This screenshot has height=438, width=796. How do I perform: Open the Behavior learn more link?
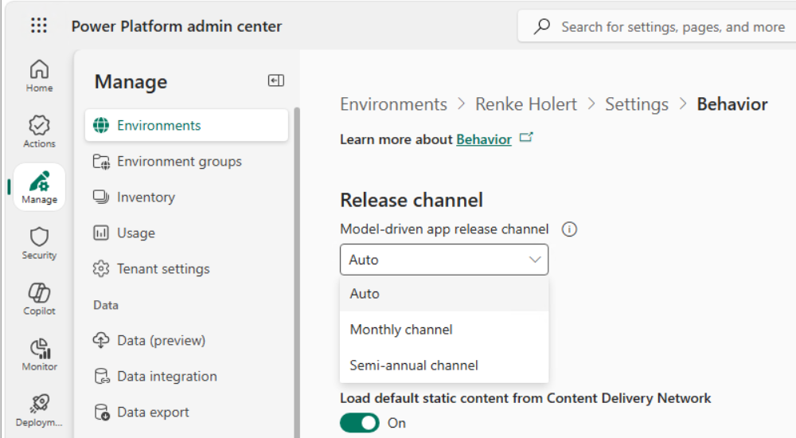(x=484, y=139)
